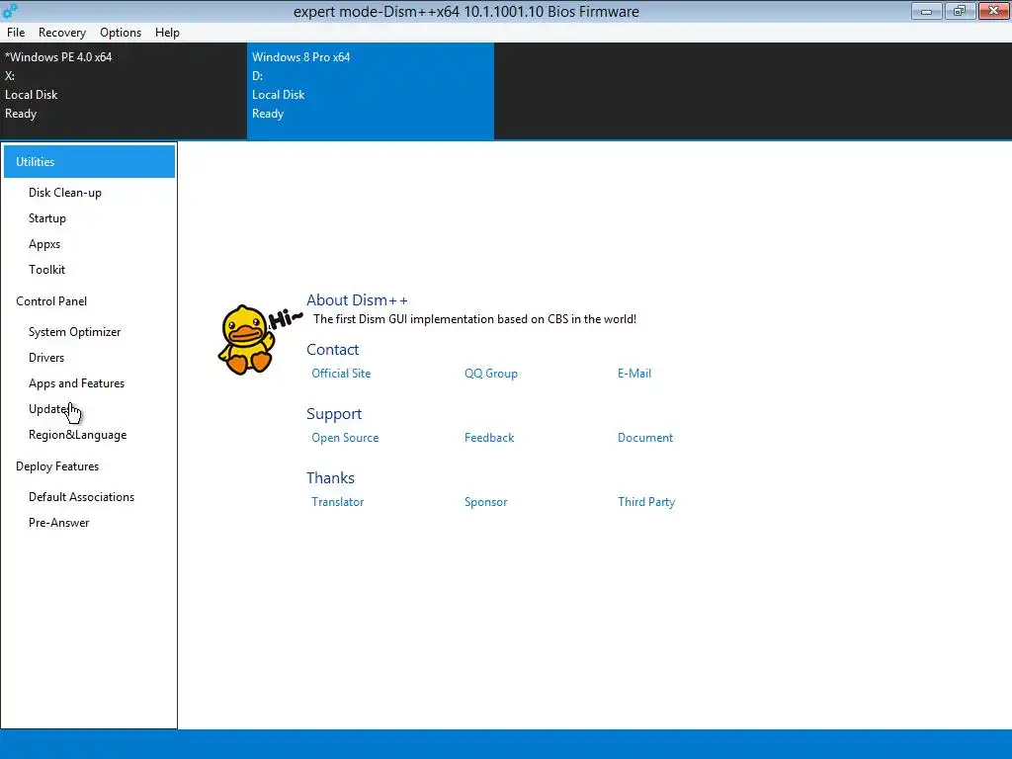Click the Utilities section header
This screenshot has width=1012, height=759.
tap(89, 161)
